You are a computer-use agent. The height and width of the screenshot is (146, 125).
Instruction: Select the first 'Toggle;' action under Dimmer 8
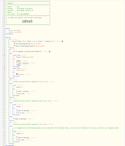point(19,61)
